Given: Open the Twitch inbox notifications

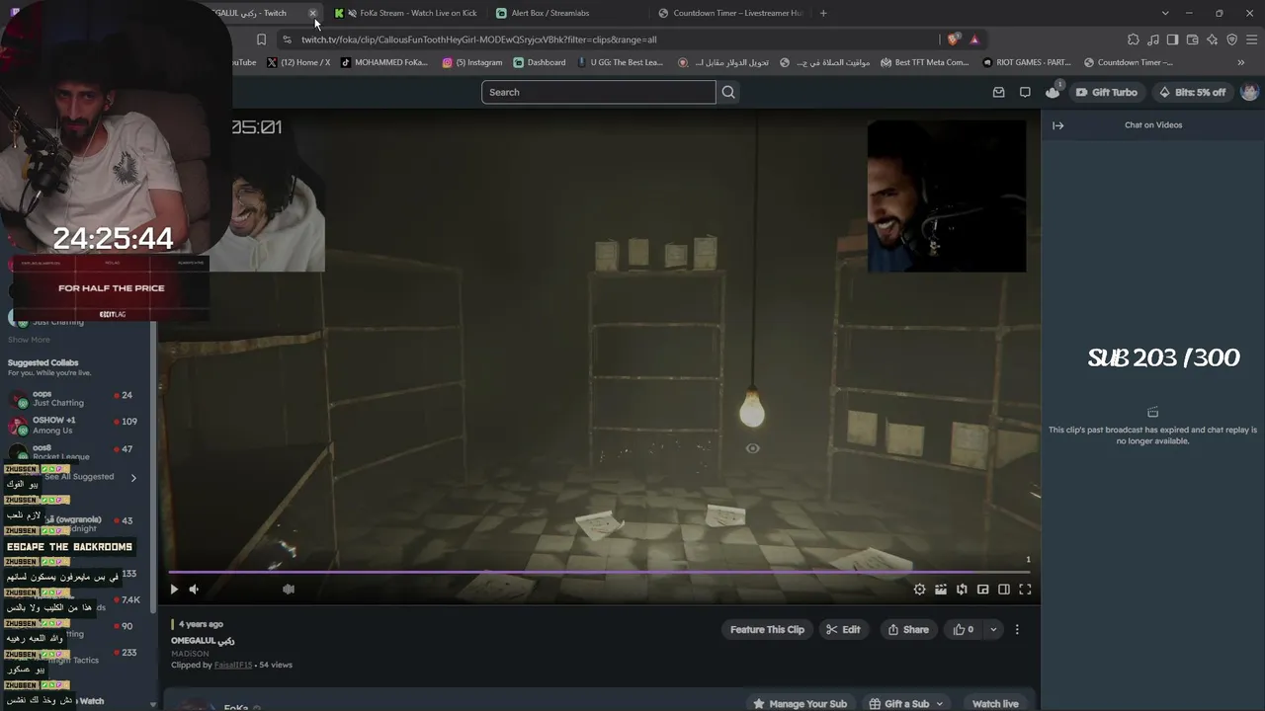Looking at the screenshot, I should pos(998,92).
